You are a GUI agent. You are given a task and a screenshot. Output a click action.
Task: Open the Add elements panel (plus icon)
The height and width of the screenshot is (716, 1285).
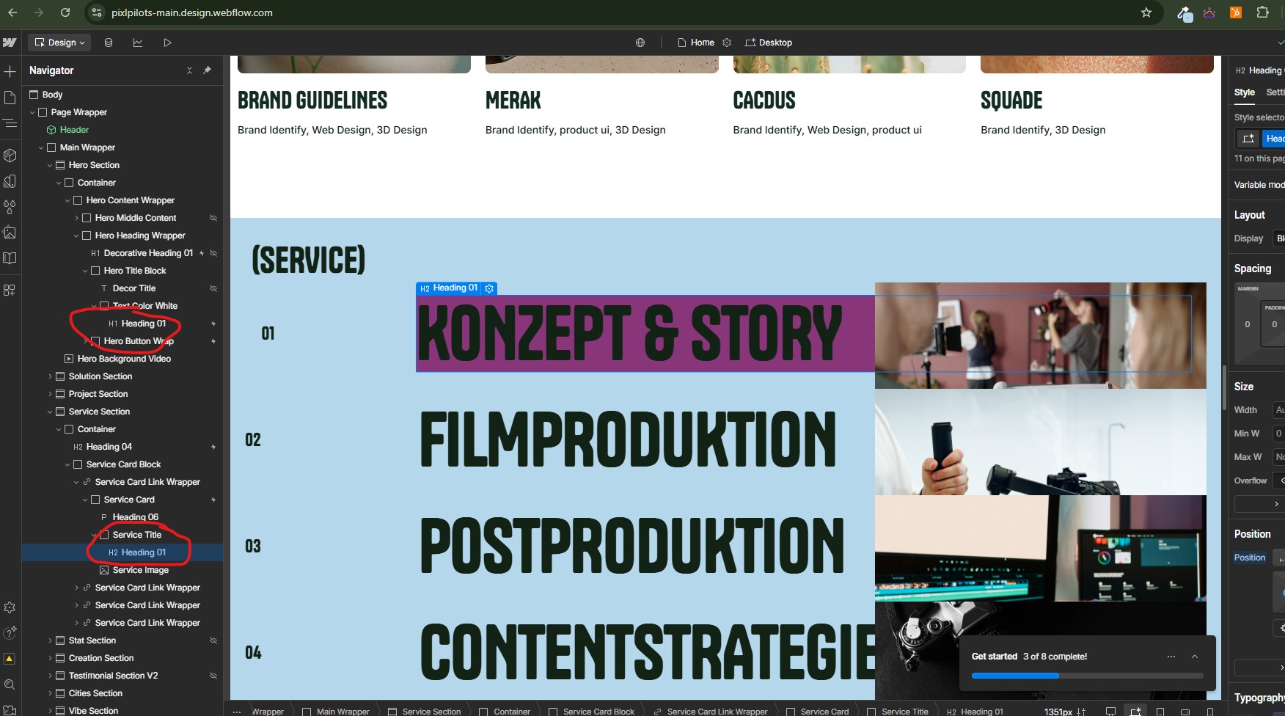(10, 71)
